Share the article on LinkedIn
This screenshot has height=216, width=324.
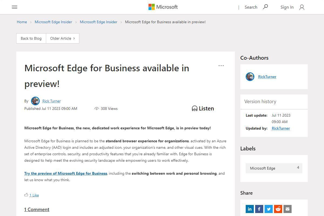(250, 209)
